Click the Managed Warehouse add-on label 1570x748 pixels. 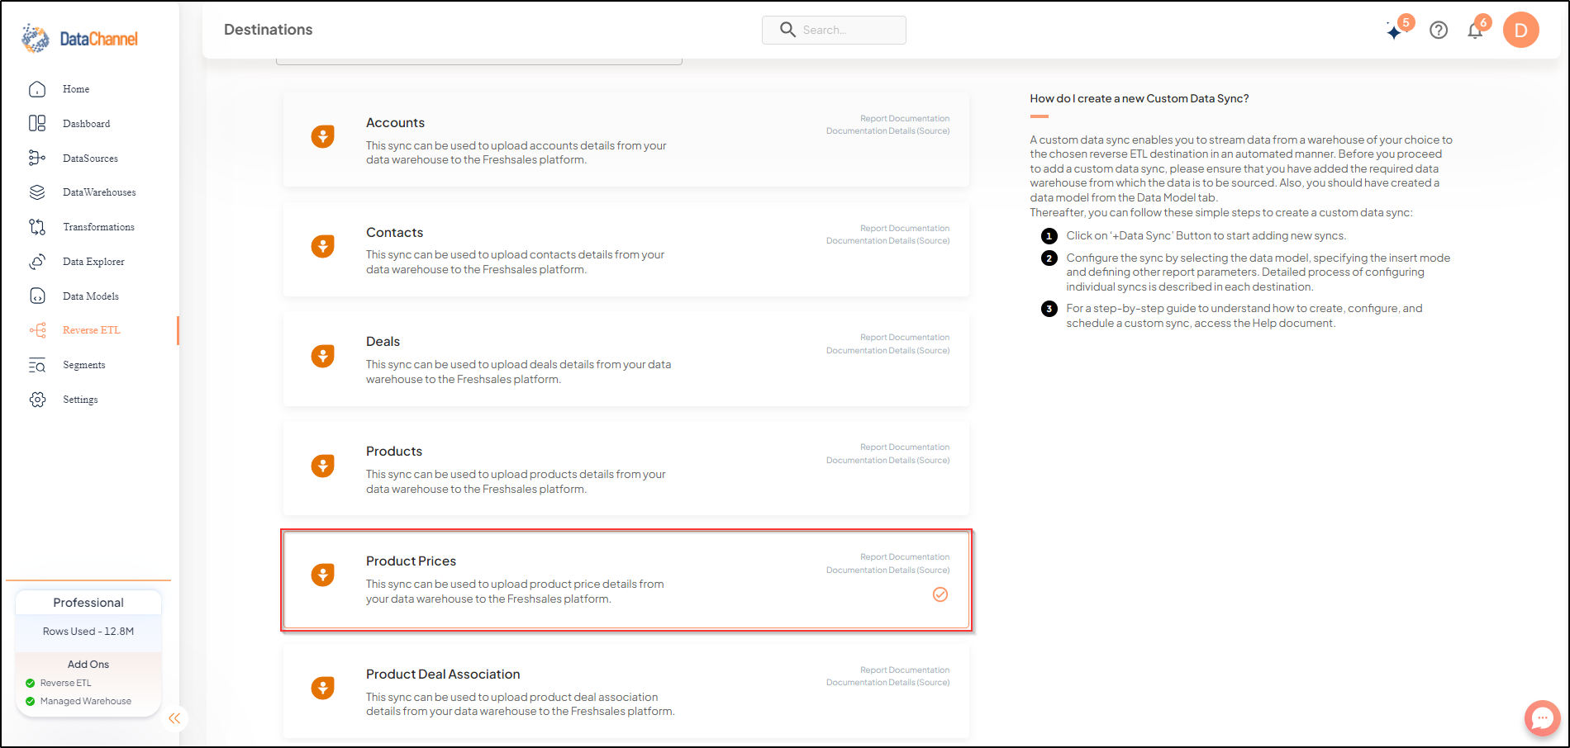click(x=86, y=702)
